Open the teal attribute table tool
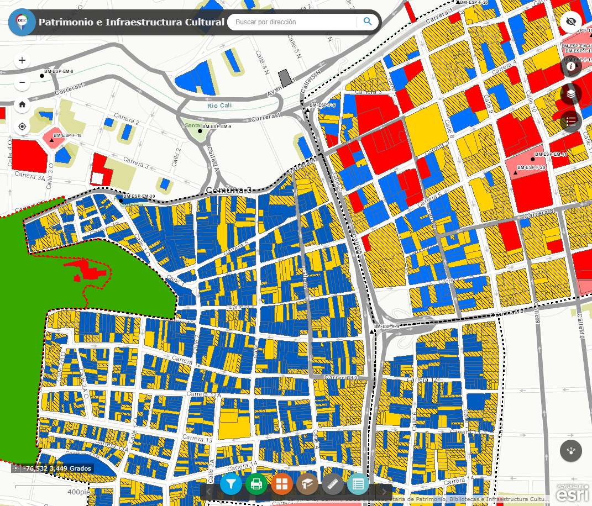 pyautogui.click(x=358, y=484)
